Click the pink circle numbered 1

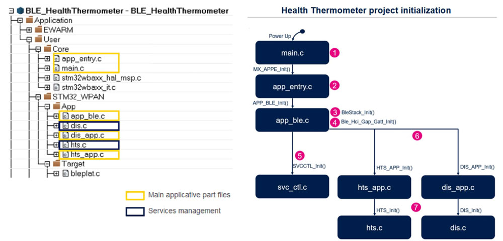pyautogui.click(x=334, y=53)
